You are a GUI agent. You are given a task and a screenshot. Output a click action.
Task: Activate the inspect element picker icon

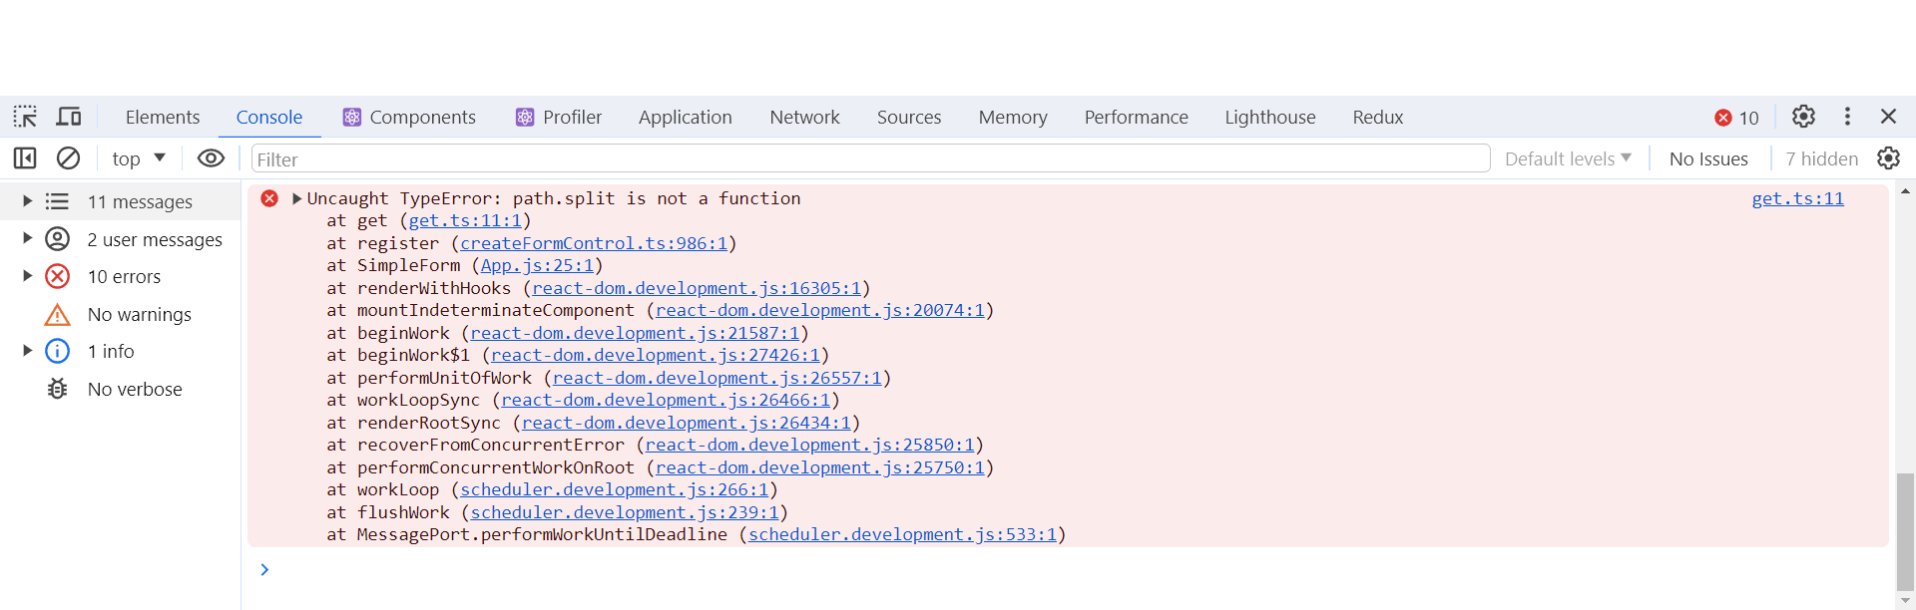tap(25, 117)
